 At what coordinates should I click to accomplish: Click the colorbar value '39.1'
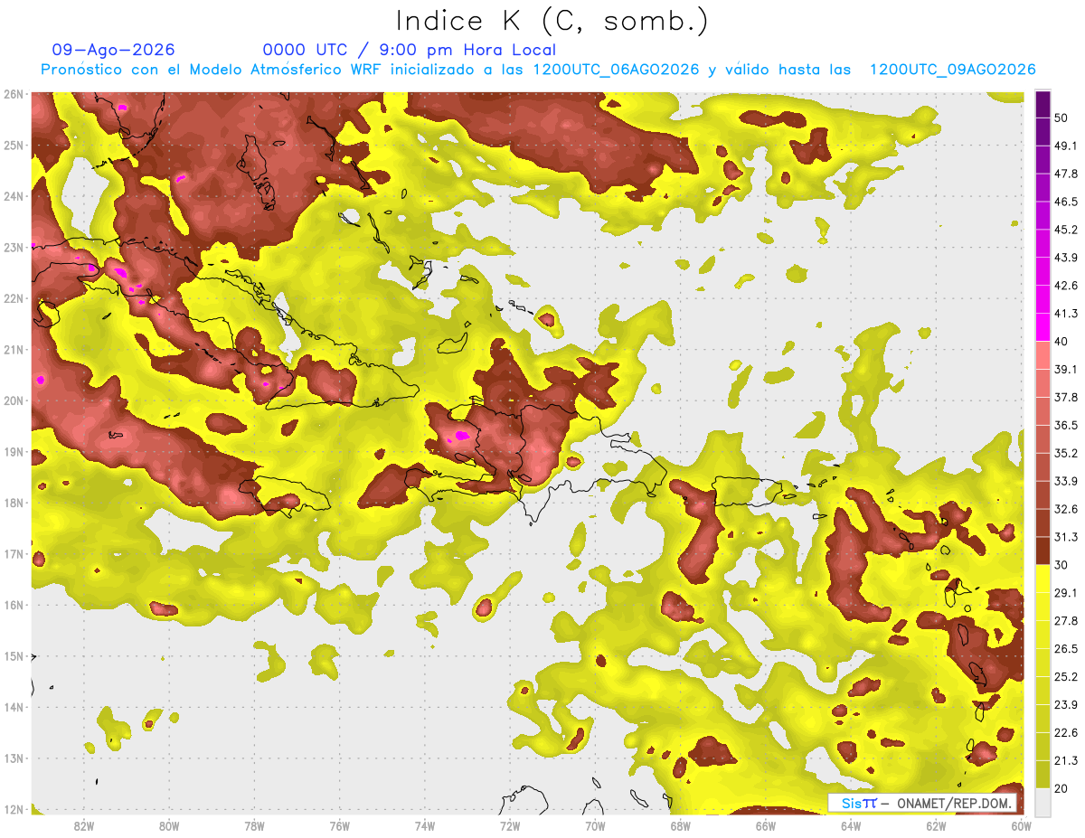[x=1067, y=370]
